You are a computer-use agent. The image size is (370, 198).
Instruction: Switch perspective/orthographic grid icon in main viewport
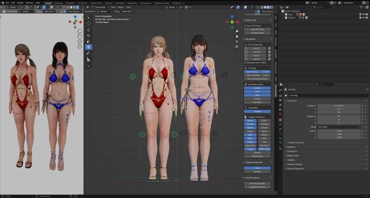pos(237,46)
